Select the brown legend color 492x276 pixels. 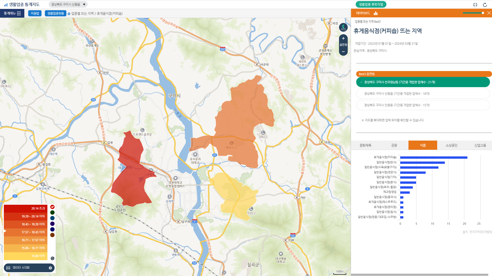[x=52, y=235]
